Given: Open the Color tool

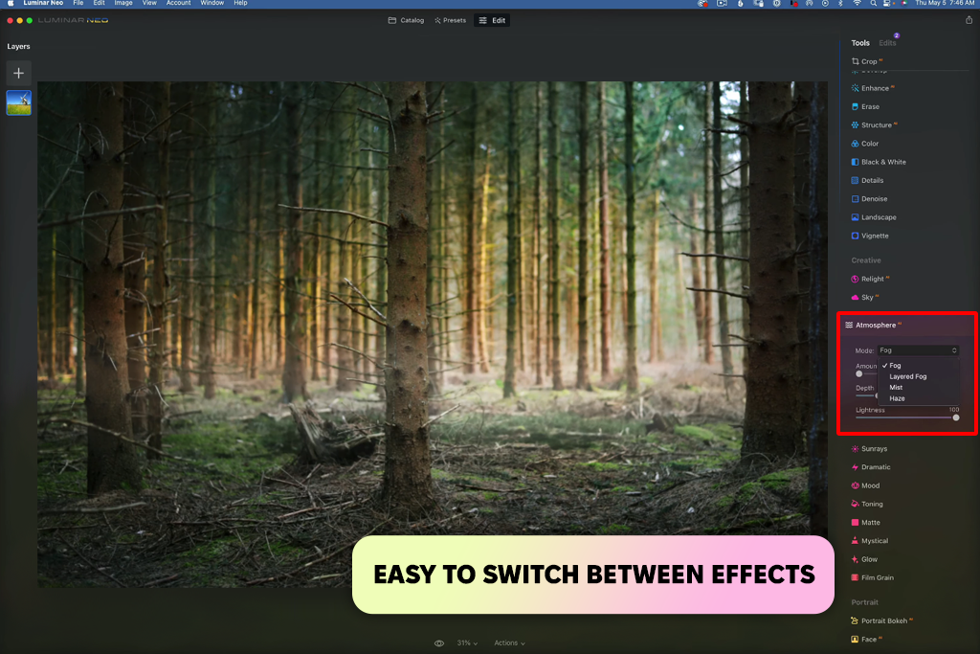Looking at the screenshot, I should (865, 144).
